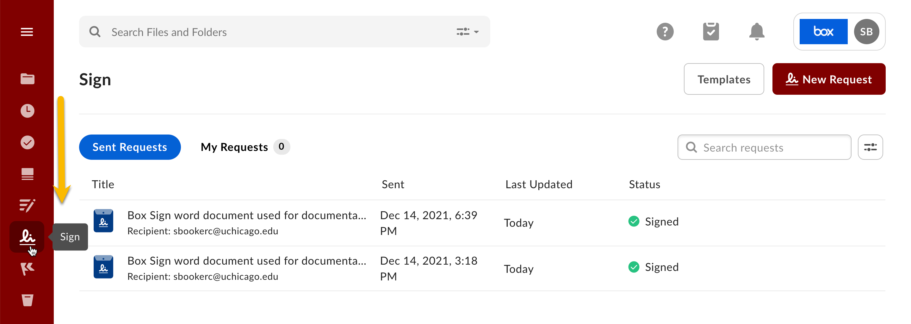The width and height of the screenshot is (911, 324).
Task: Open the checkmark tasks icon in sidebar
Action: (x=27, y=143)
